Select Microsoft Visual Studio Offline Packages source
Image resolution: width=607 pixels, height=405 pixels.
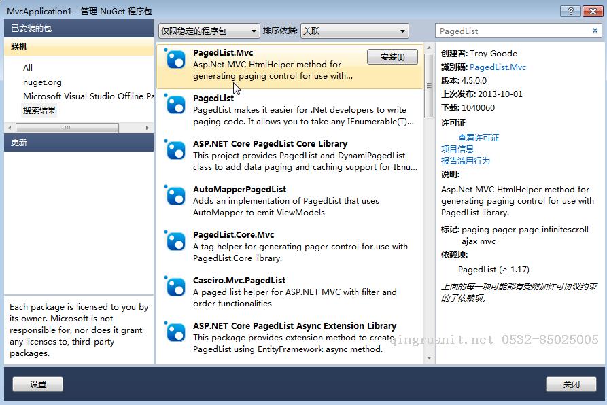tap(88, 96)
